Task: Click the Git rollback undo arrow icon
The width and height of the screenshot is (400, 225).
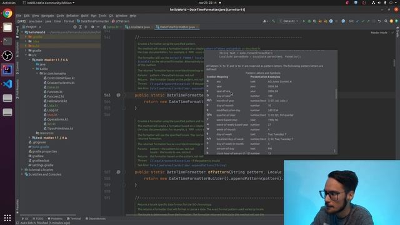Action: point(379,21)
